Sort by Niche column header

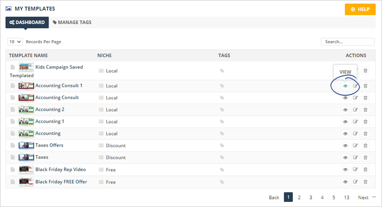pyautogui.click(x=105, y=56)
